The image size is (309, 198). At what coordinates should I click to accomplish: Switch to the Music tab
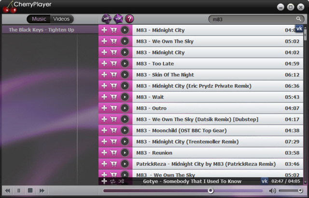point(39,19)
